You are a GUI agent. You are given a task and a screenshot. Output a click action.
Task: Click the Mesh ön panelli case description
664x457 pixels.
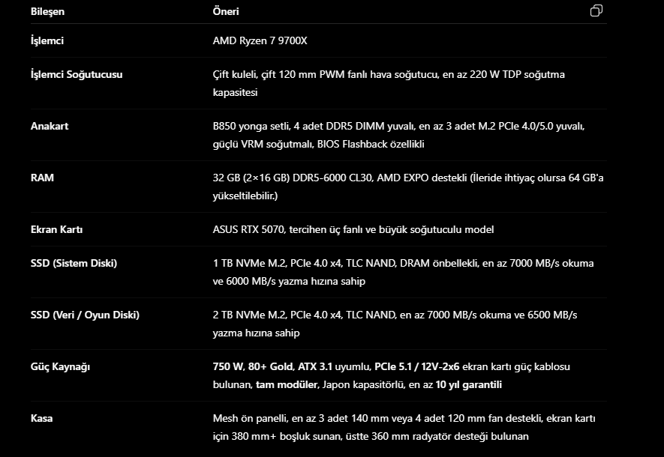pyautogui.click(x=404, y=427)
